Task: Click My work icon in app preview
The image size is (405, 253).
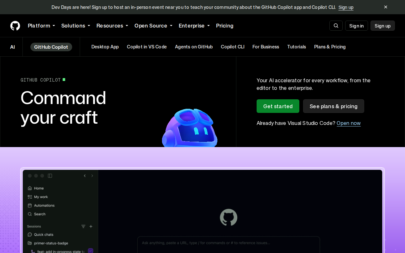Action: [30, 197]
